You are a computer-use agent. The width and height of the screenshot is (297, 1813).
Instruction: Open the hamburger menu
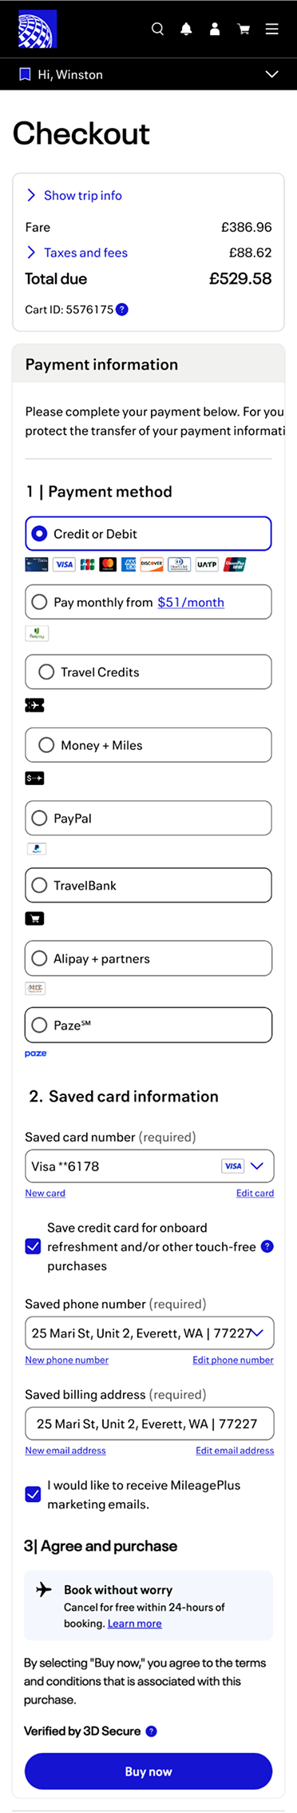(272, 29)
